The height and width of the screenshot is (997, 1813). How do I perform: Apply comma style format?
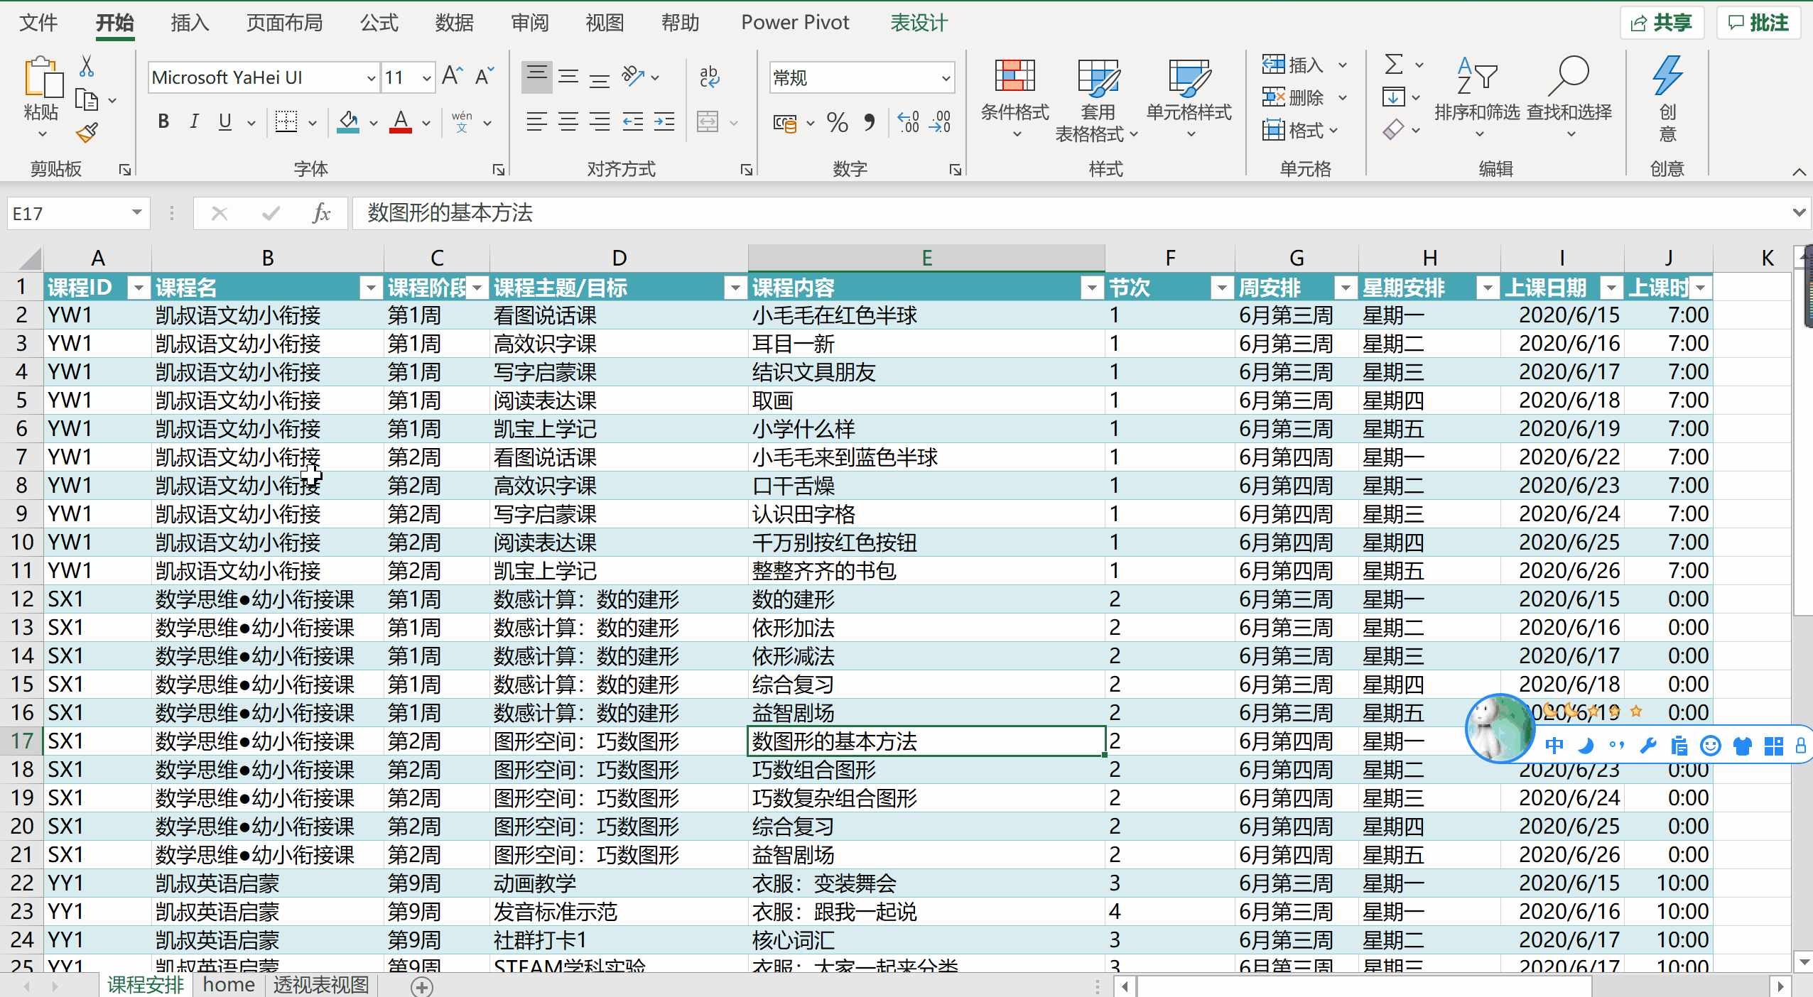point(870,122)
